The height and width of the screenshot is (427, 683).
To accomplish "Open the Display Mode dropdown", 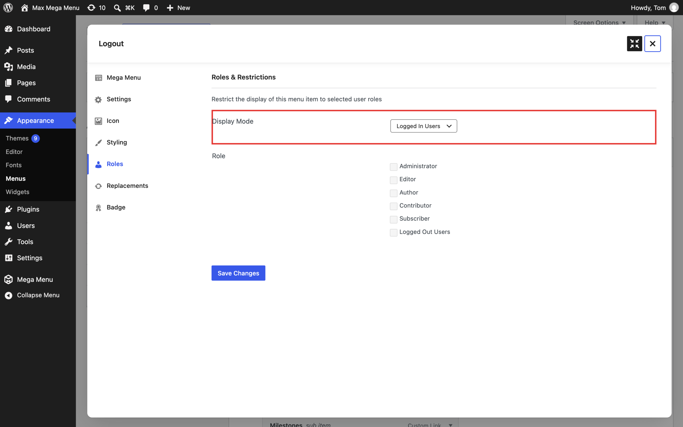I will pos(423,126).
